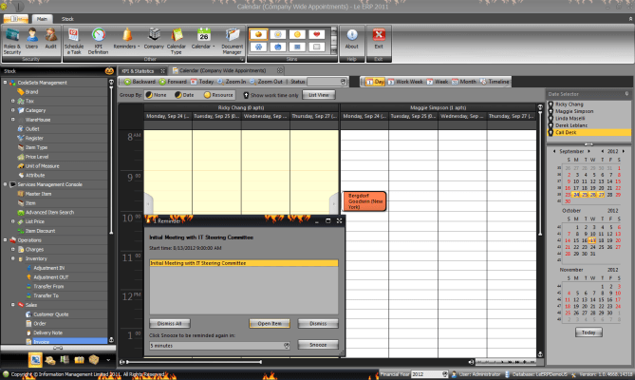Collapse the Inventory tree node
The image size is (635, 380).
coord(13,258)
